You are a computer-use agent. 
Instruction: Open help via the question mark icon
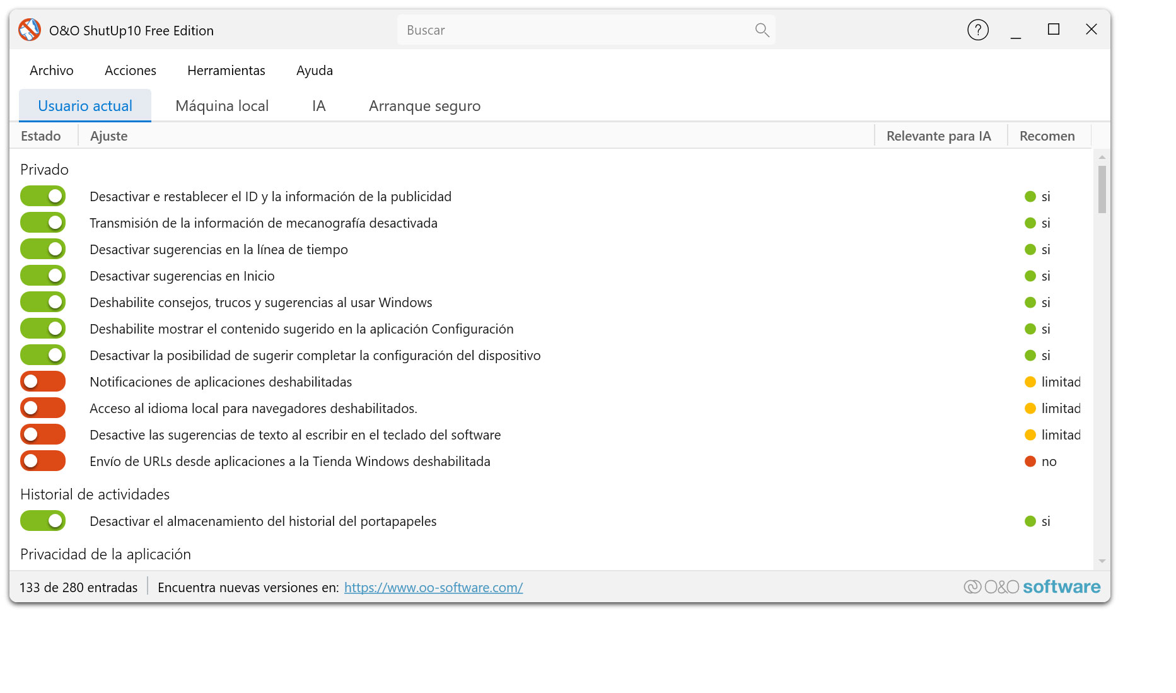(x=978, y=30)
